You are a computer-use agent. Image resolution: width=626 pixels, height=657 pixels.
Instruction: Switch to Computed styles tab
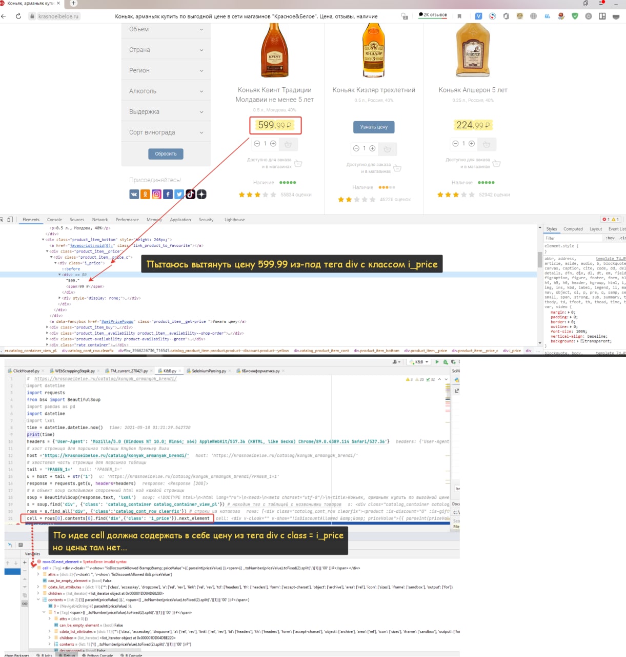tap(573, 229)
